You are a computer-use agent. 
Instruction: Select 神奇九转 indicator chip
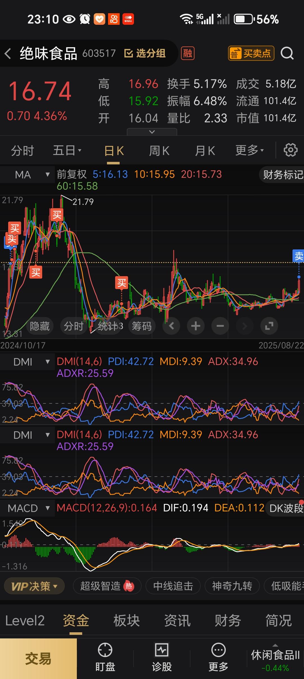(232, 586)
